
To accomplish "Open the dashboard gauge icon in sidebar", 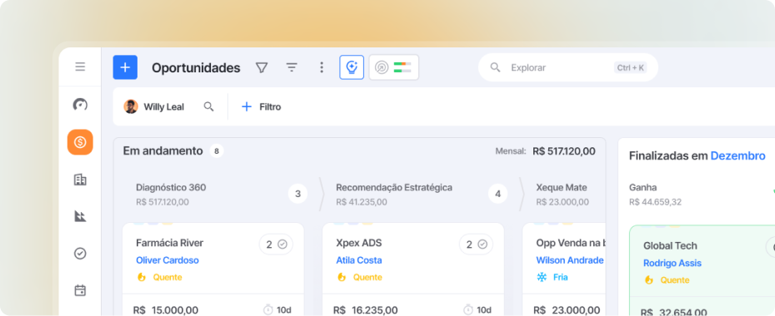I will [x=80, y=105].
